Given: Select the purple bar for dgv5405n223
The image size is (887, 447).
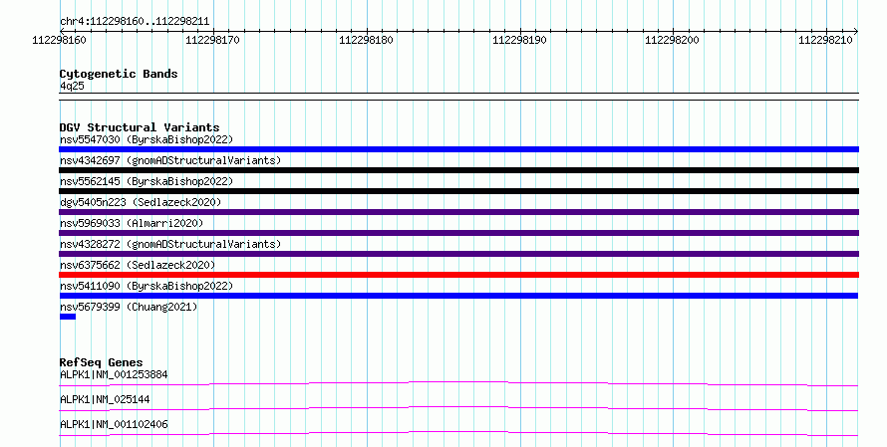Looking at the screenshot, I should pyautogui.click(x=458, y=212).
